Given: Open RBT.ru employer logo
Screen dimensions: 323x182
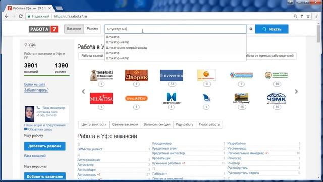Looking at the screenshot, I should pyautogui.click(x=136, y=98).
